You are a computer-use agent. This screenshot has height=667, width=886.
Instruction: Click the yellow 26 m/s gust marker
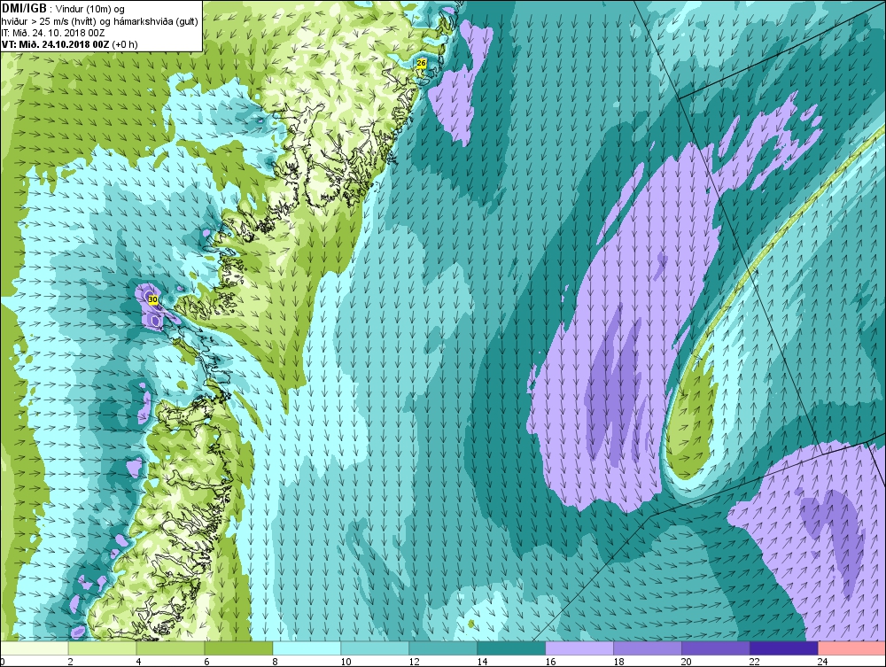point(422,63)
